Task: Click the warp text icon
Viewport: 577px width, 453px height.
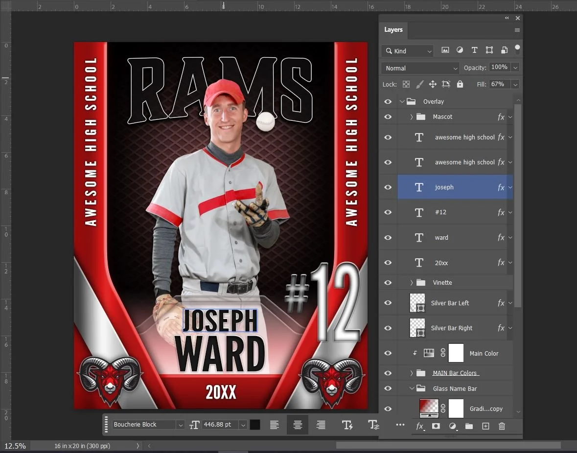Action: pos(347,425)
